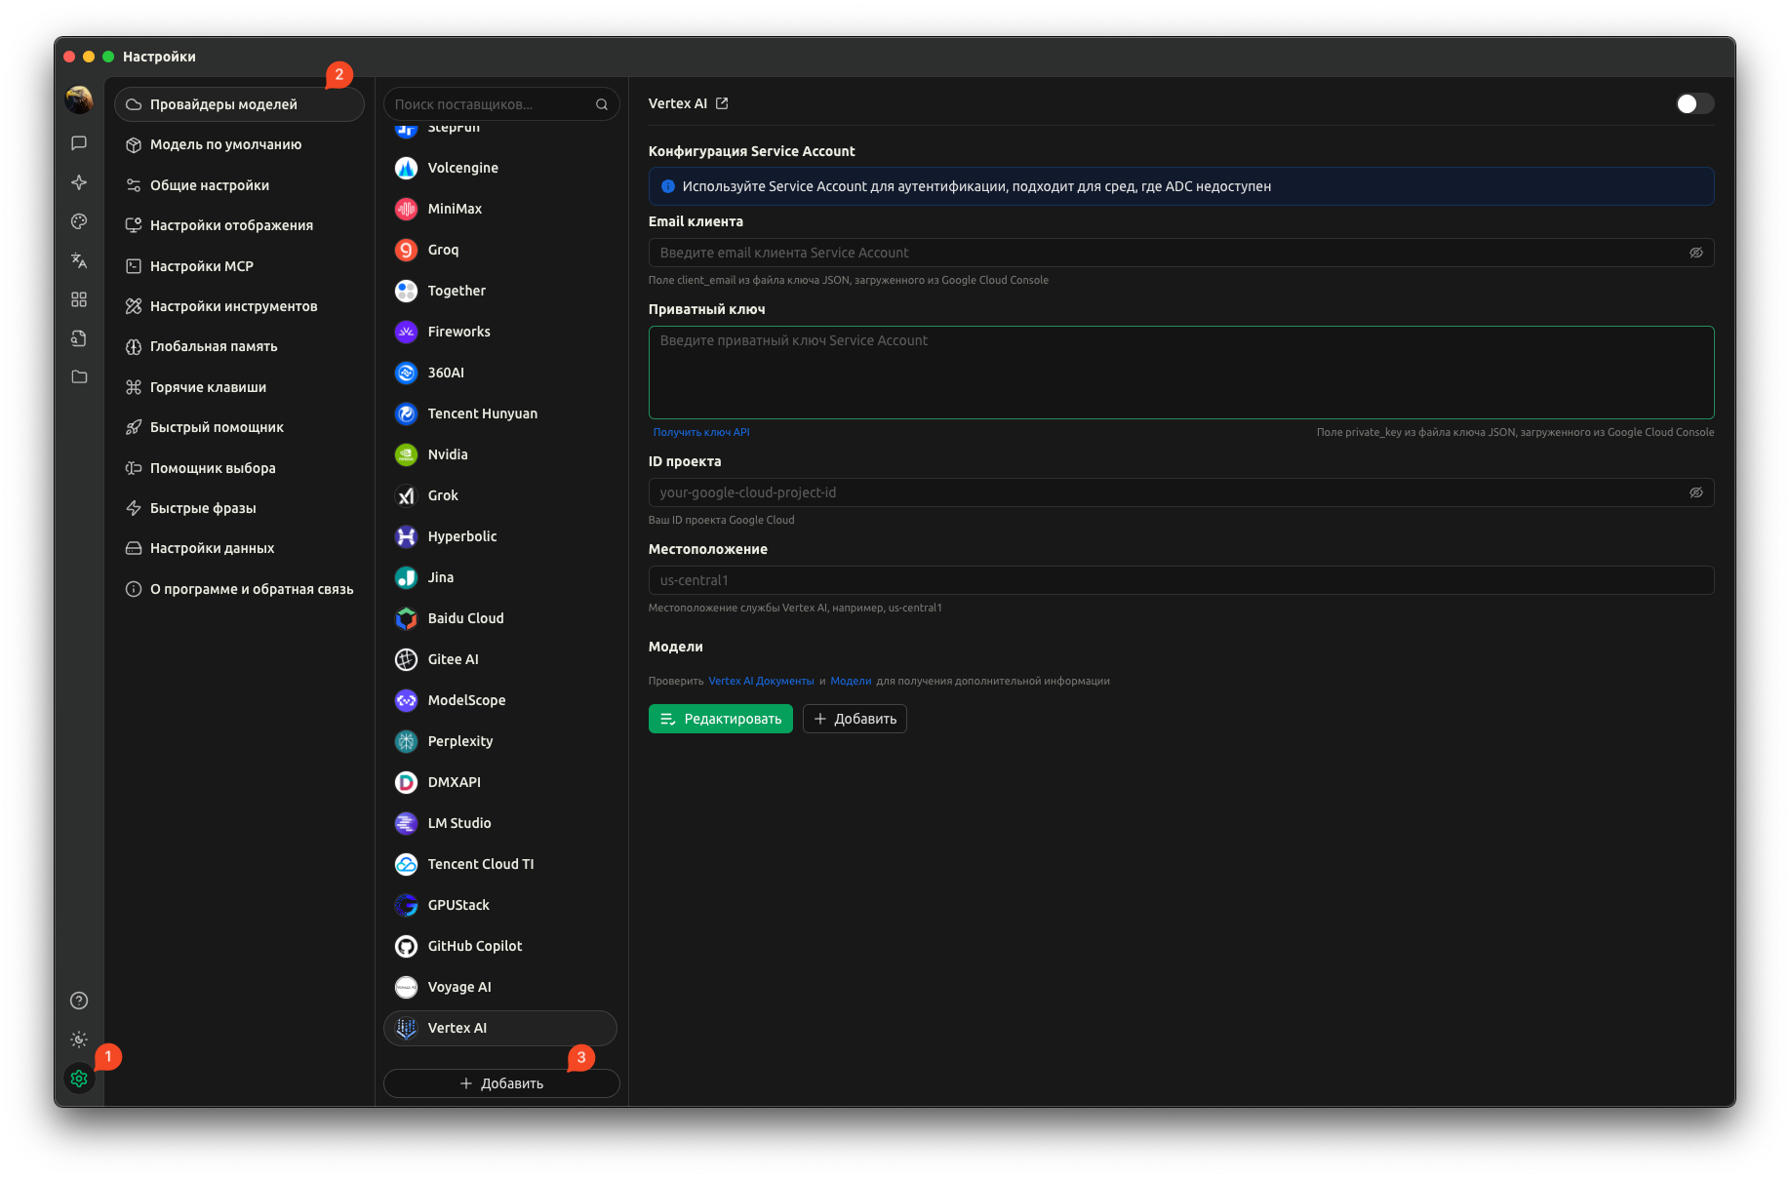1790x1179 pixels.
Task: Click Добавить button next to Редактировать
Action: (x=855, y=719)
